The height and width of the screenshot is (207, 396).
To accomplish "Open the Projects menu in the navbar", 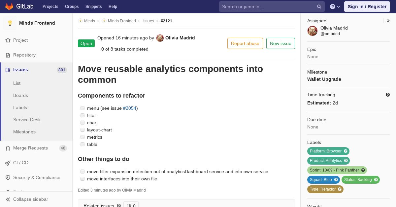I will coord(50,7).
